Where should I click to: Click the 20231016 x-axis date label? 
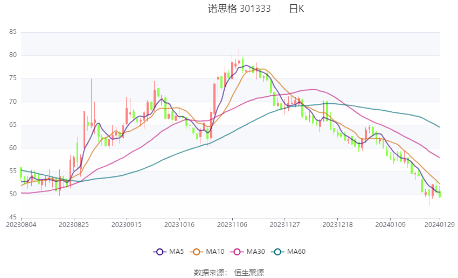(179, 225)
